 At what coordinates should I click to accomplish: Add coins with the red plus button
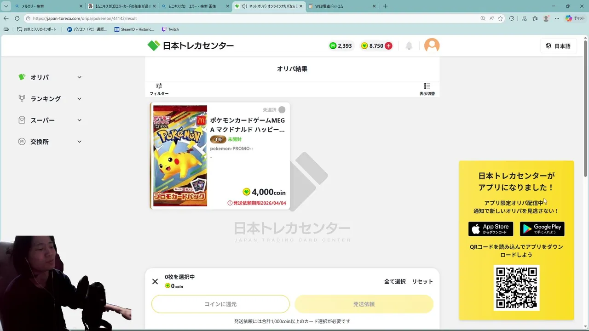point(389,46)
